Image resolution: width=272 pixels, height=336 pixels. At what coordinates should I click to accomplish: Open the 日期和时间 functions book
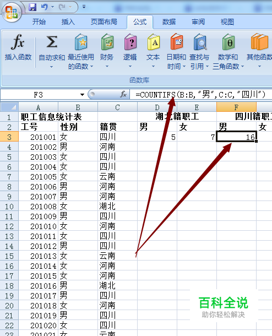(x=177, y=42)
